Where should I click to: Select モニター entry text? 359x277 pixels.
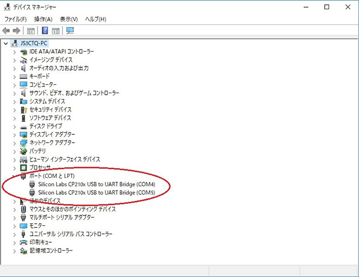(38, 226)
